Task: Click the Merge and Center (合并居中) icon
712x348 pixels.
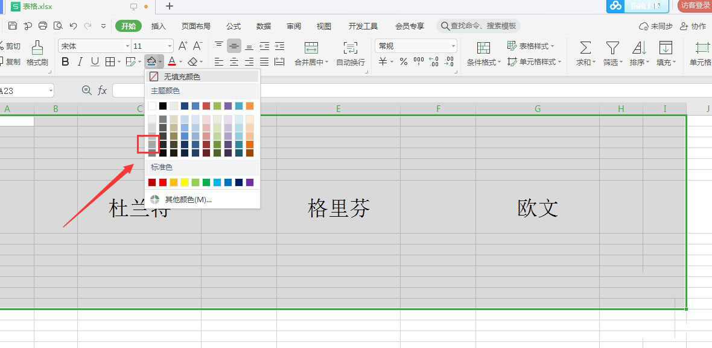Action: pos(311,48)
